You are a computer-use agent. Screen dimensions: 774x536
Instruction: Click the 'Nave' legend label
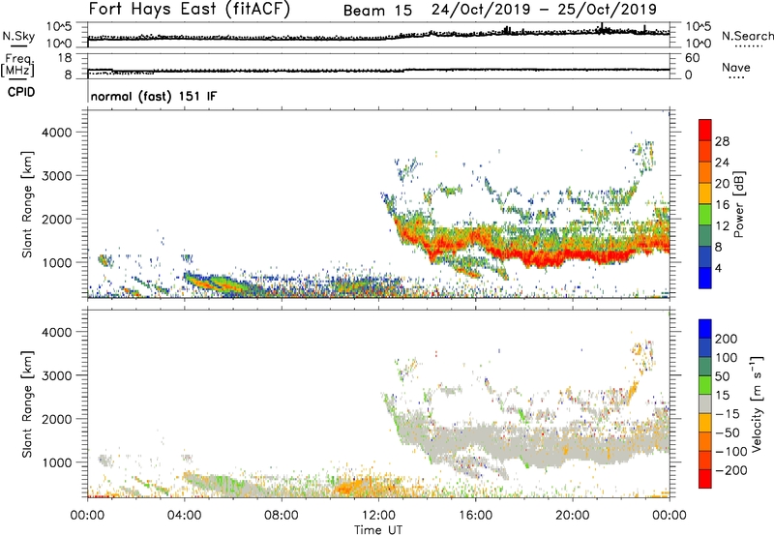[736, 68]
